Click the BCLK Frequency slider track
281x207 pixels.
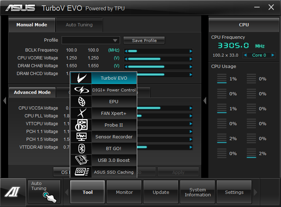point(158,51)
